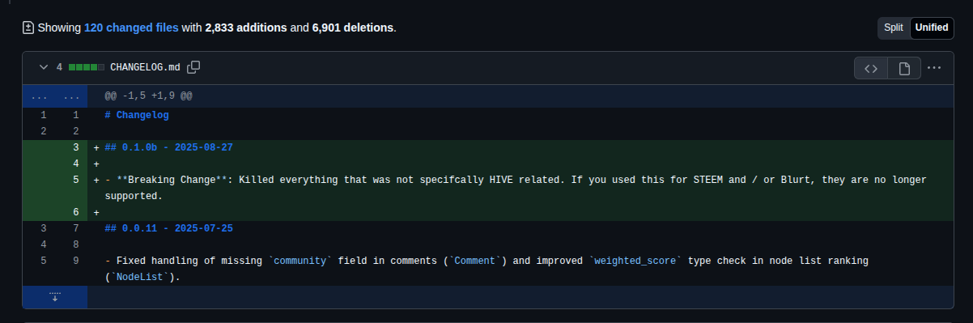
Task: Expand down hidden lines arrow icon
Action: click(x=55, y=296)
